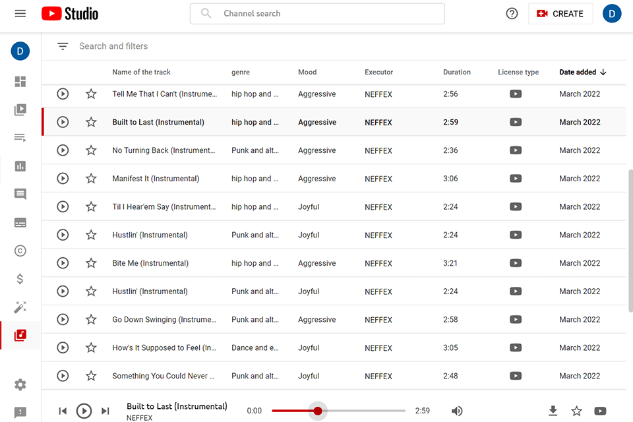Mute using the player volume icon
This screenshot has width=633, height=422.
[x=456, y=411]
